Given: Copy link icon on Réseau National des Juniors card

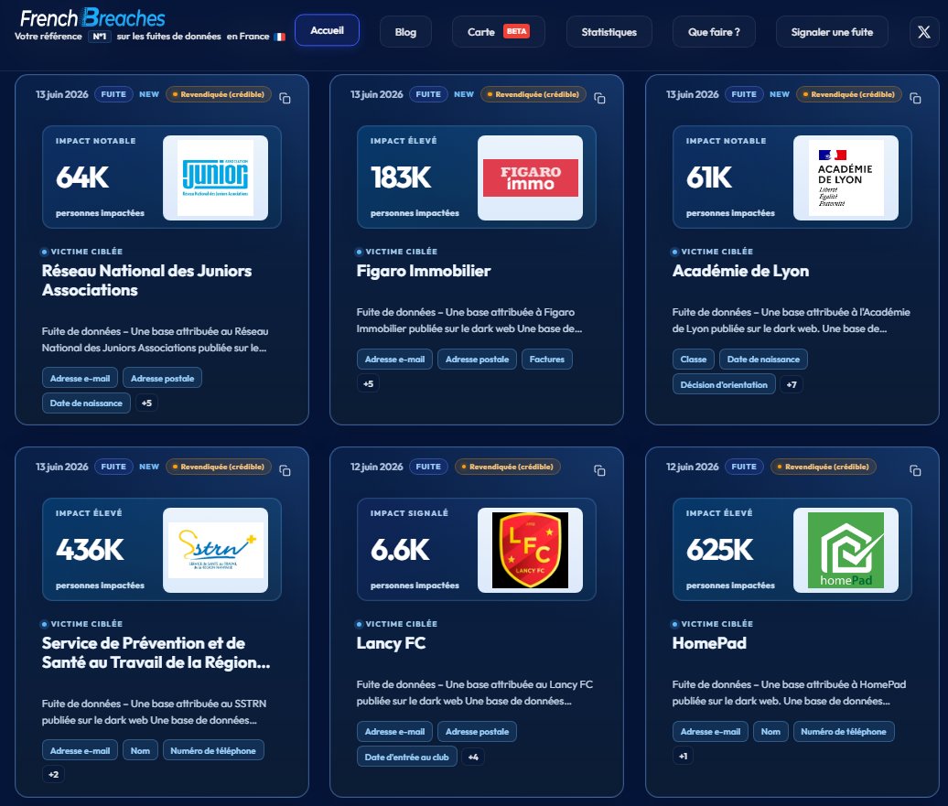Looking at the screenshot, I should 285,98.
